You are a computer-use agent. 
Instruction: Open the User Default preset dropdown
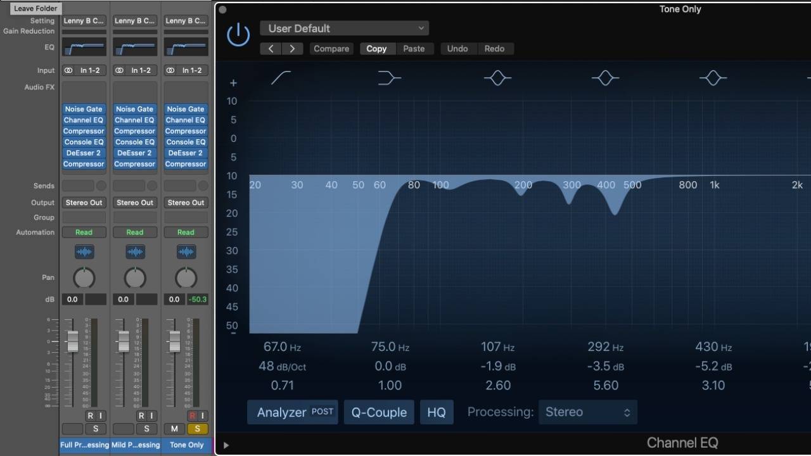[x=345, y=28]
